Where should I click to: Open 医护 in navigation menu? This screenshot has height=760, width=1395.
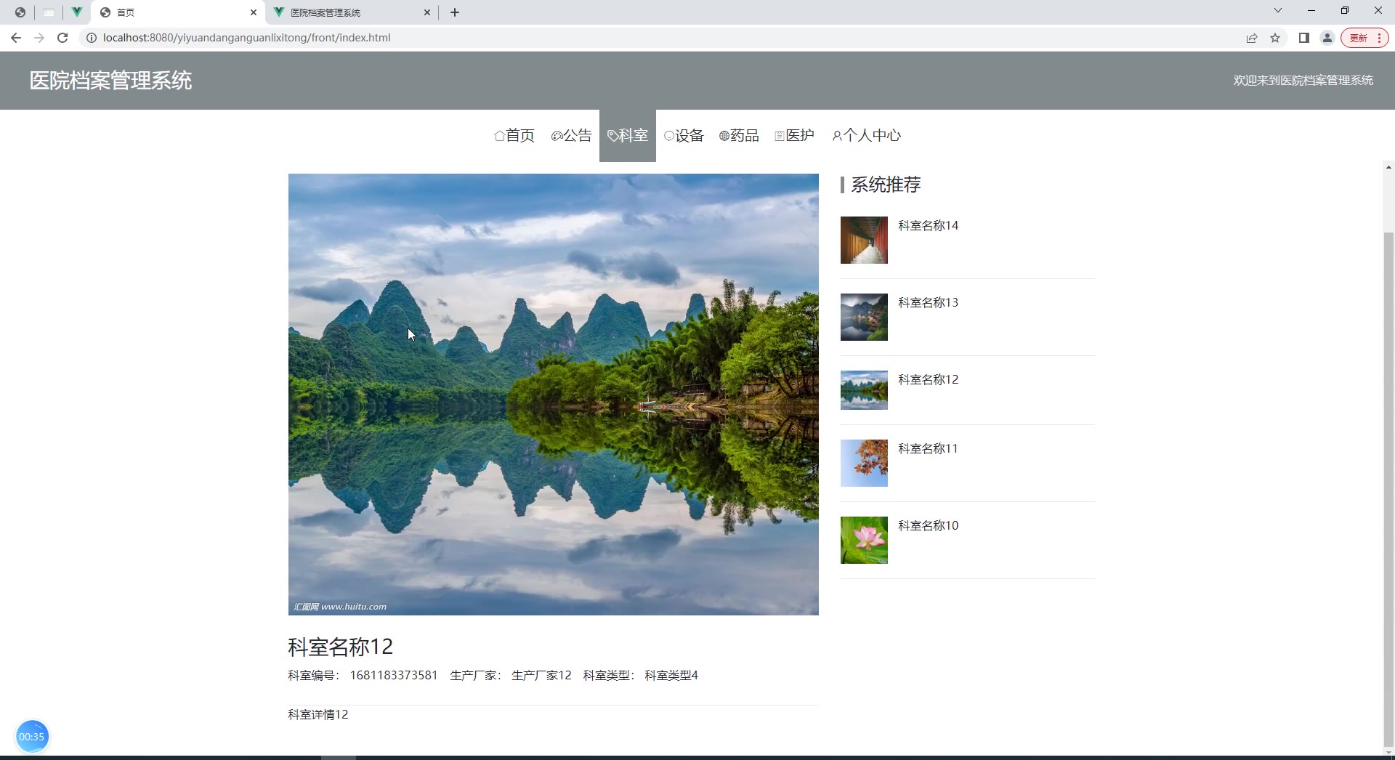pos(794,135)
